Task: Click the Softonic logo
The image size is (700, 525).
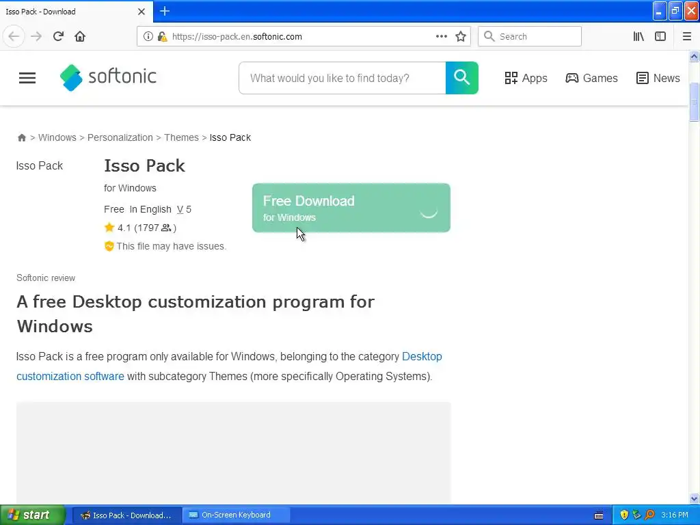Action: pos(108,78)
